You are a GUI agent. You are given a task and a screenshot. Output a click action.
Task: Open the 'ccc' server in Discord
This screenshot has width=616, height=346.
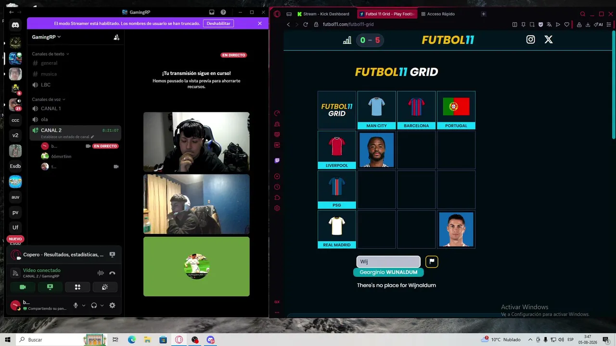[x=15, y=120]
